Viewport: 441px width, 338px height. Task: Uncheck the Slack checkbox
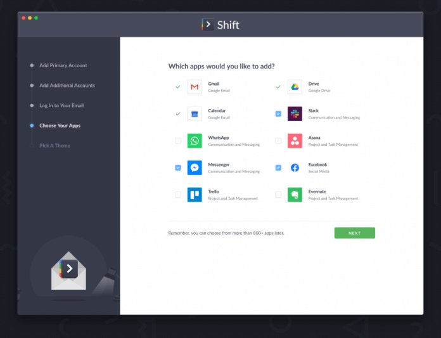coord(278,114)
